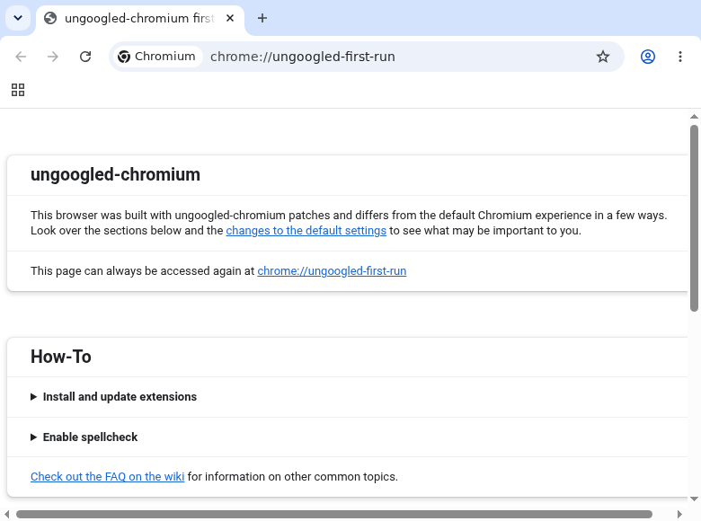Go back using the back arrow
701x521 pixels.
(21, 57)
